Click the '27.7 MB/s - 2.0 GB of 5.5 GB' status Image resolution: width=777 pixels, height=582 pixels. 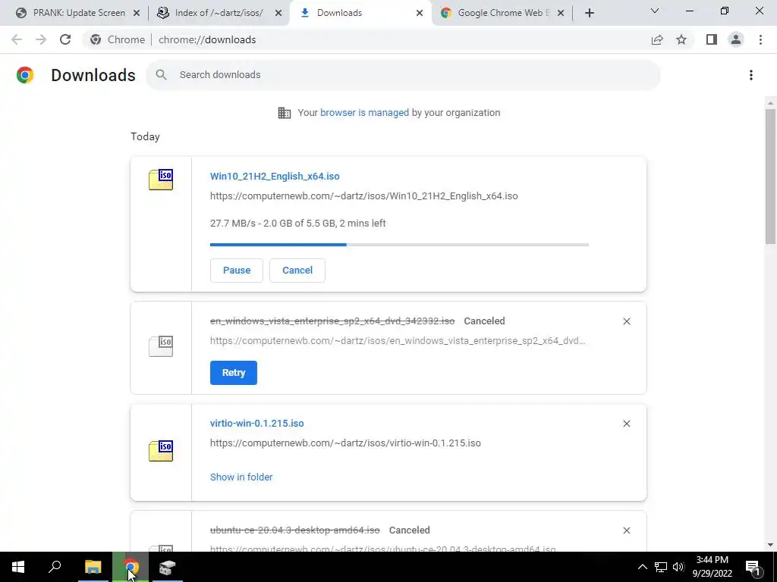coord(297,224)
